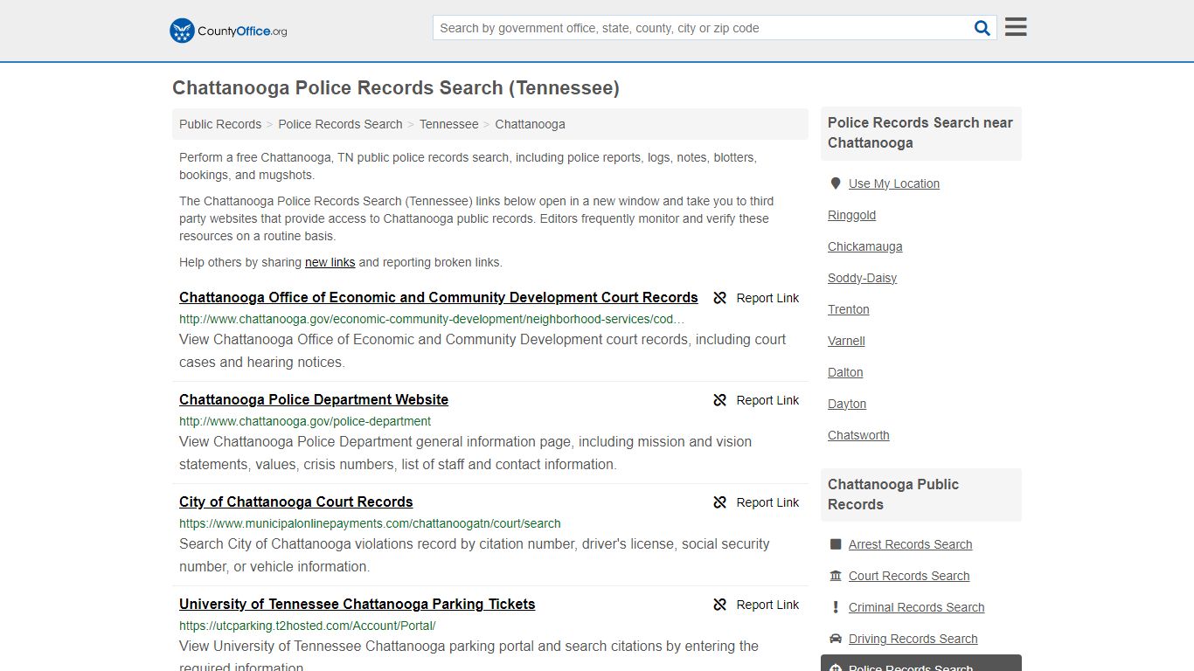Open the utcparking.t2hosted.com URL
This screenshot has height=671, width=1194.
pos(308,626)
